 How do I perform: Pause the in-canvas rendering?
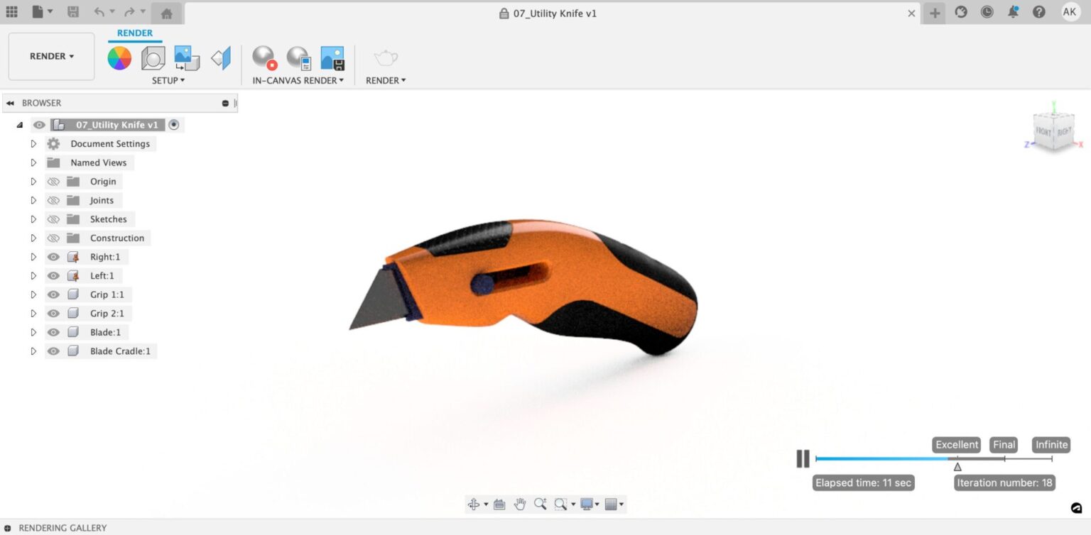coord(802,459)
